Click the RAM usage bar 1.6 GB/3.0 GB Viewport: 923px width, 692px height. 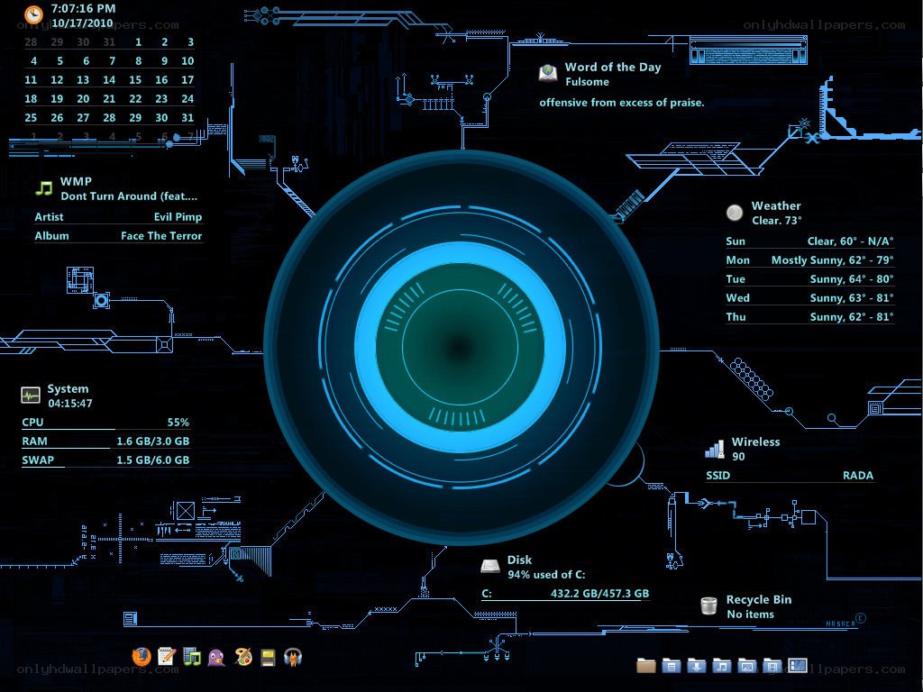(x=105, y=442)
